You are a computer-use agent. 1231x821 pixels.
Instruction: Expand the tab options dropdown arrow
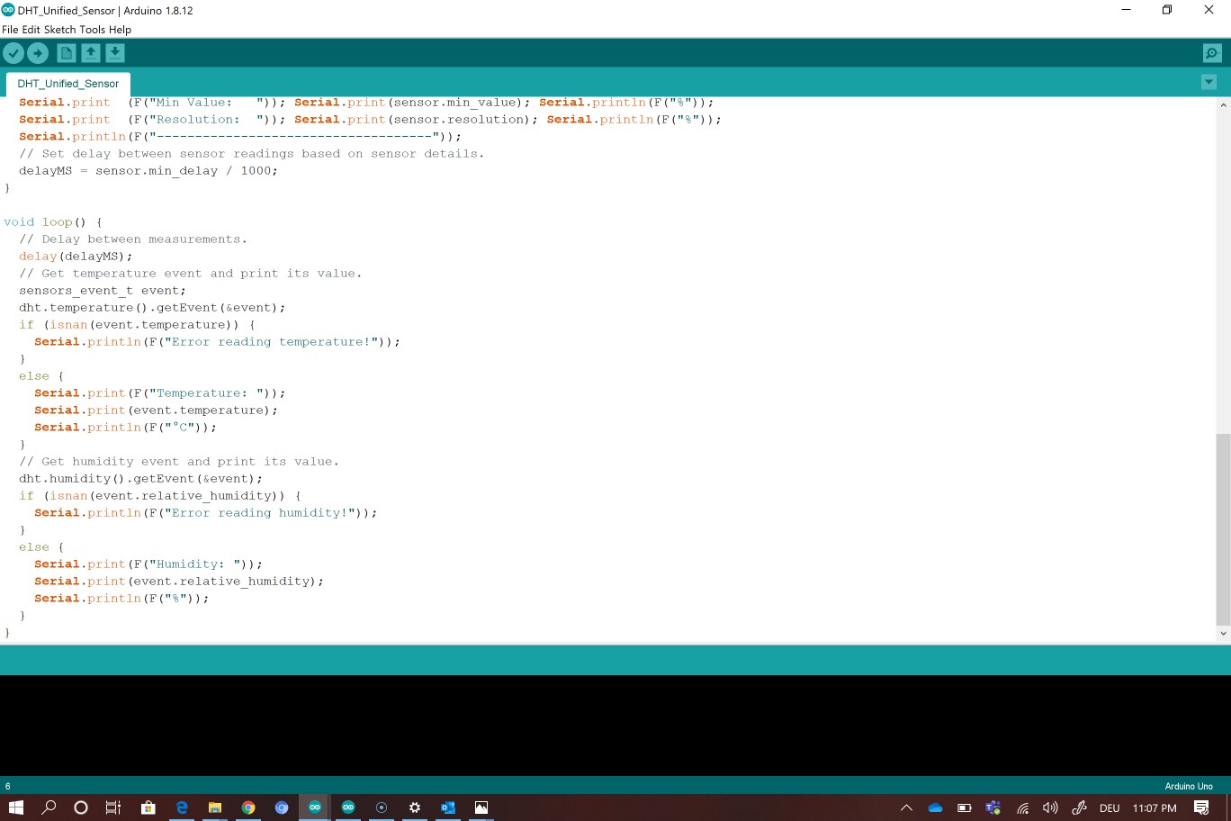click(x=1209, y=82)
